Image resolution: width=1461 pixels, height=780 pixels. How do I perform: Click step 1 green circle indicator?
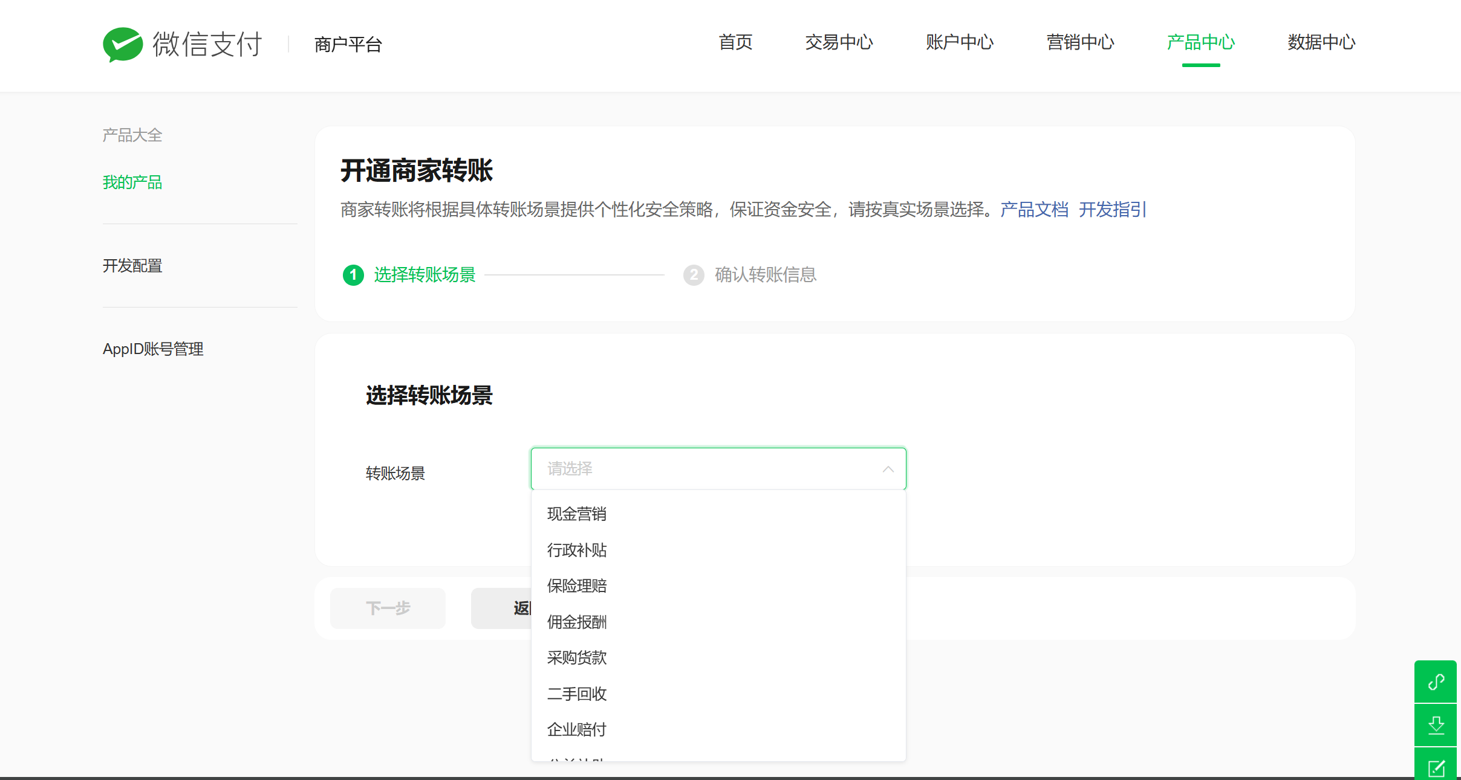[x=353, y=275]
